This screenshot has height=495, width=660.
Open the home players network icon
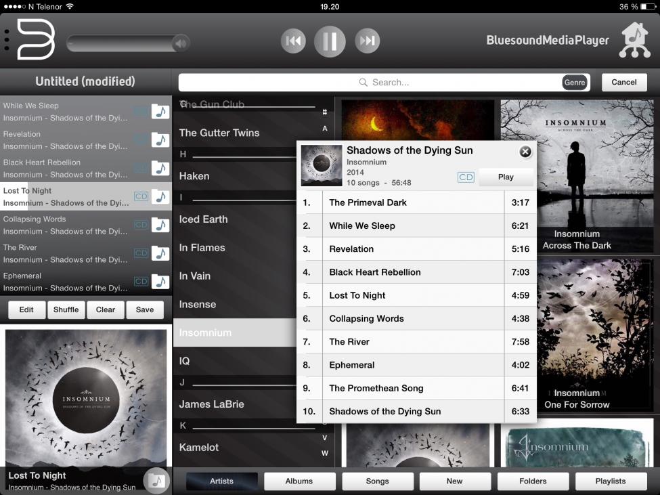point(635,40)
